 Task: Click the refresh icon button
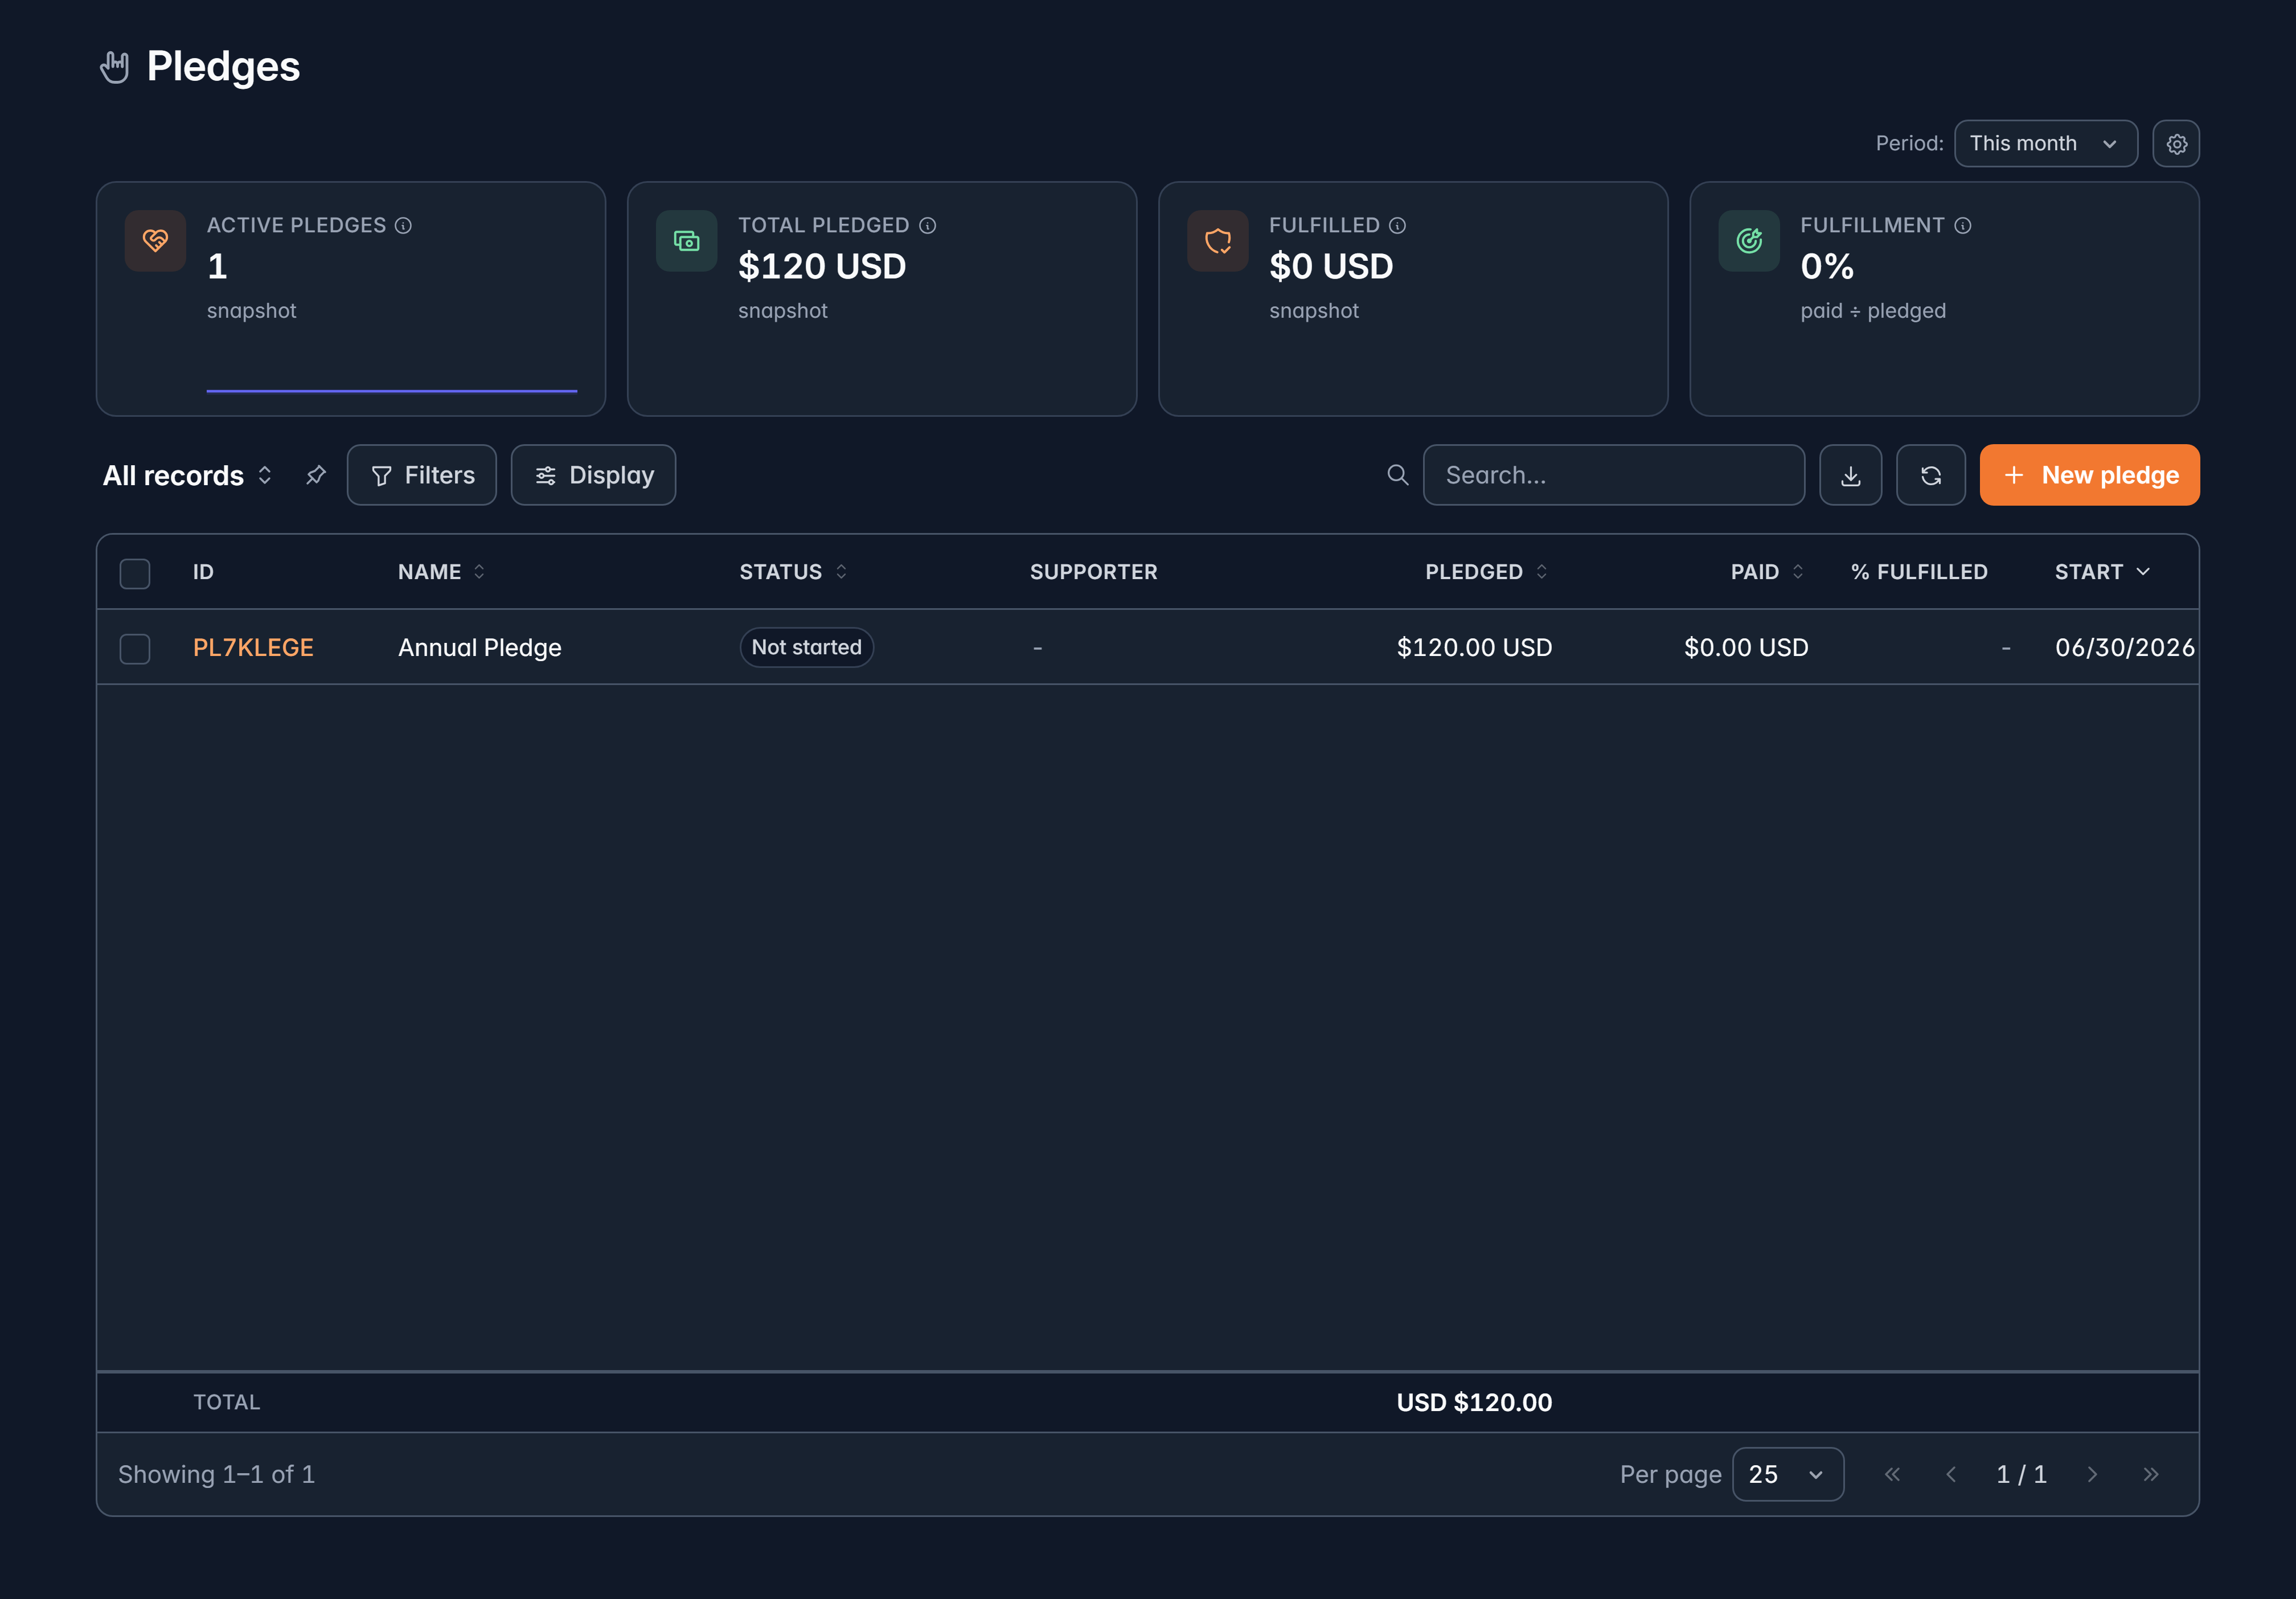tap(1930, 475)
